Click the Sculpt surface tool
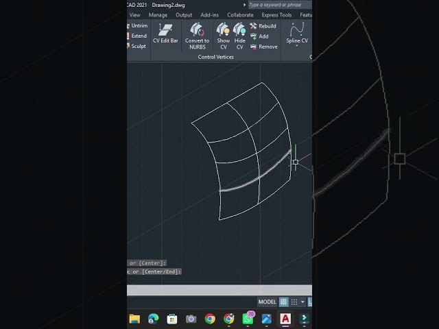439x329 pixels. (x=137, y=46)
